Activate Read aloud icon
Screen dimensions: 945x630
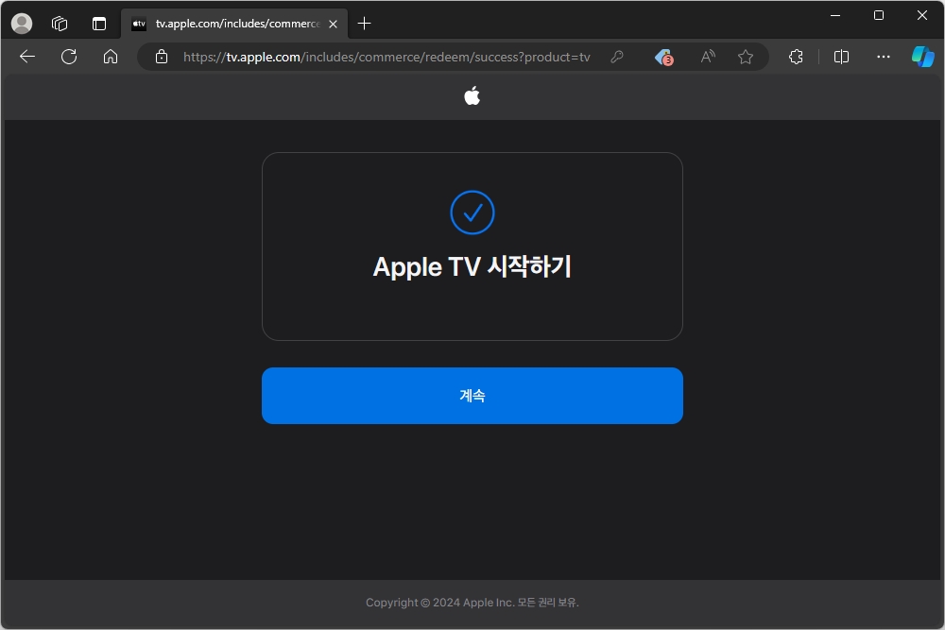pyautogui.click(x=708, y=57)
